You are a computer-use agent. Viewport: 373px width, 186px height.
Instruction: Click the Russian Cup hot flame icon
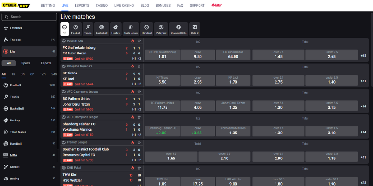133,41
